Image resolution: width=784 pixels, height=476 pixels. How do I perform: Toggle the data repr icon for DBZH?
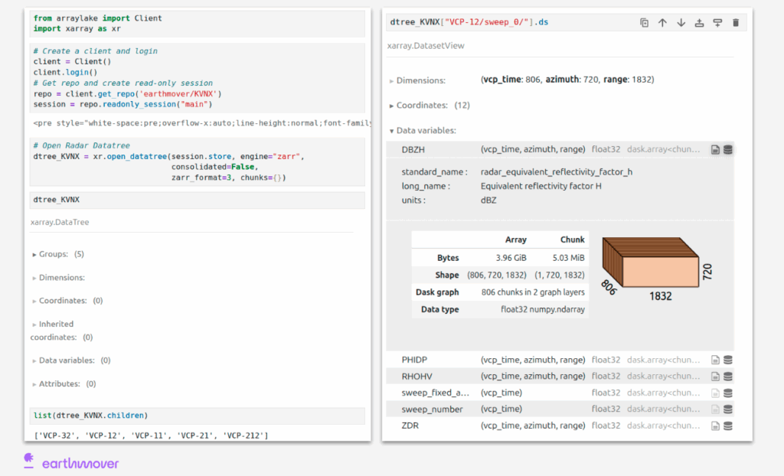728,150
